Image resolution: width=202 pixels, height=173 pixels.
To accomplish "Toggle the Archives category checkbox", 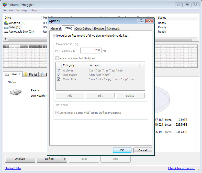I will pyautogui.click(x=59, y=70).
